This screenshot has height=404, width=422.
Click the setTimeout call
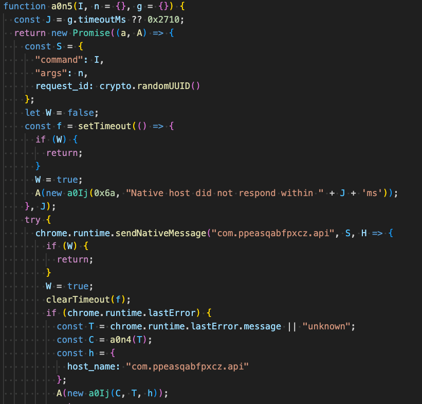[104, 126]
